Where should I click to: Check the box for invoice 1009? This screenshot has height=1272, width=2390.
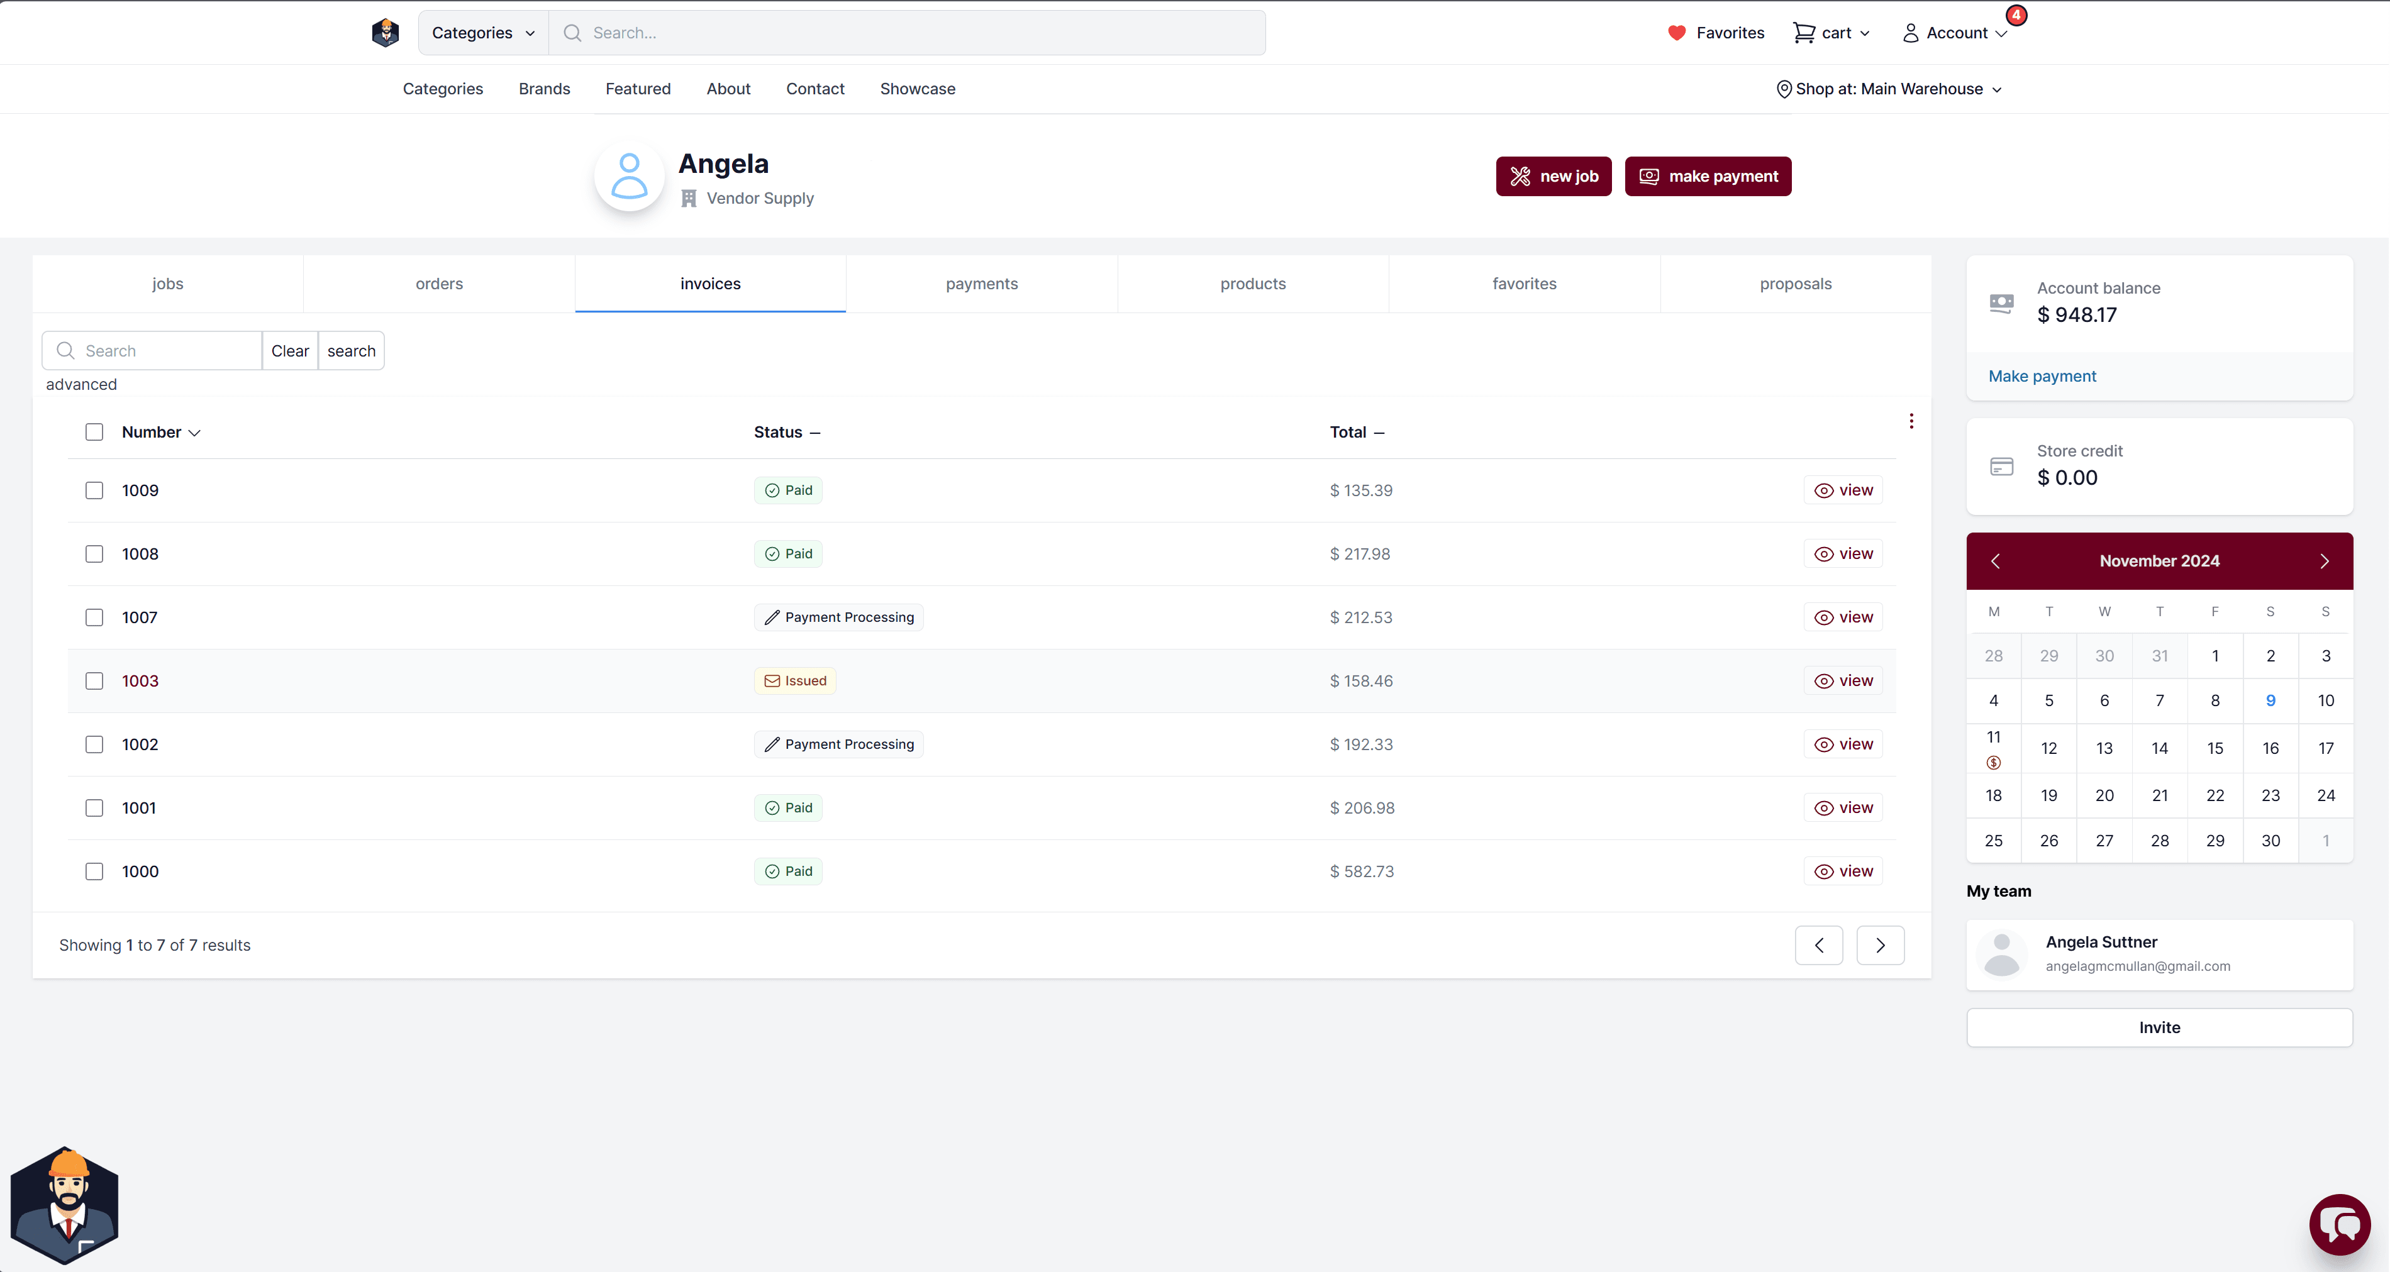pos(94,491)
